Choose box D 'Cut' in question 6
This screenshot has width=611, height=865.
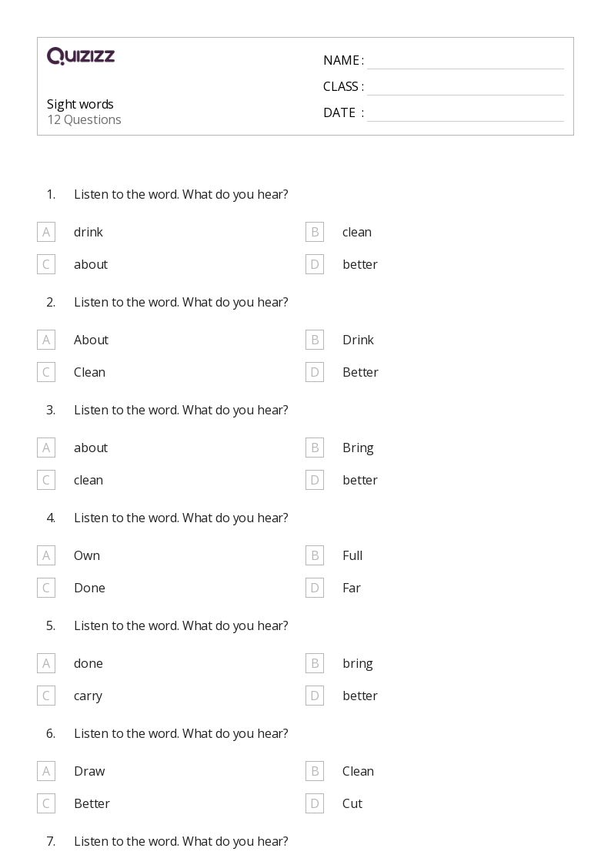click(315, 804)
